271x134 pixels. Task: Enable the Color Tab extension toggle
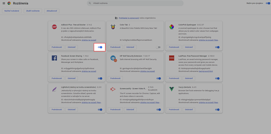coord(158,47)
